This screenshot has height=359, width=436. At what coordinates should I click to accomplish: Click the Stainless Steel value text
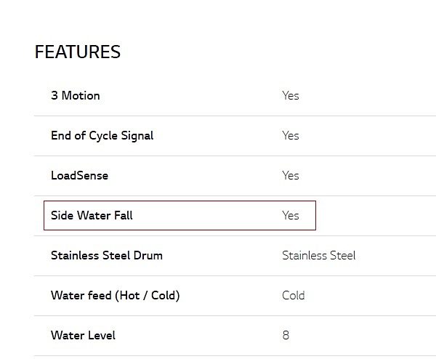[x=319, y=256]
